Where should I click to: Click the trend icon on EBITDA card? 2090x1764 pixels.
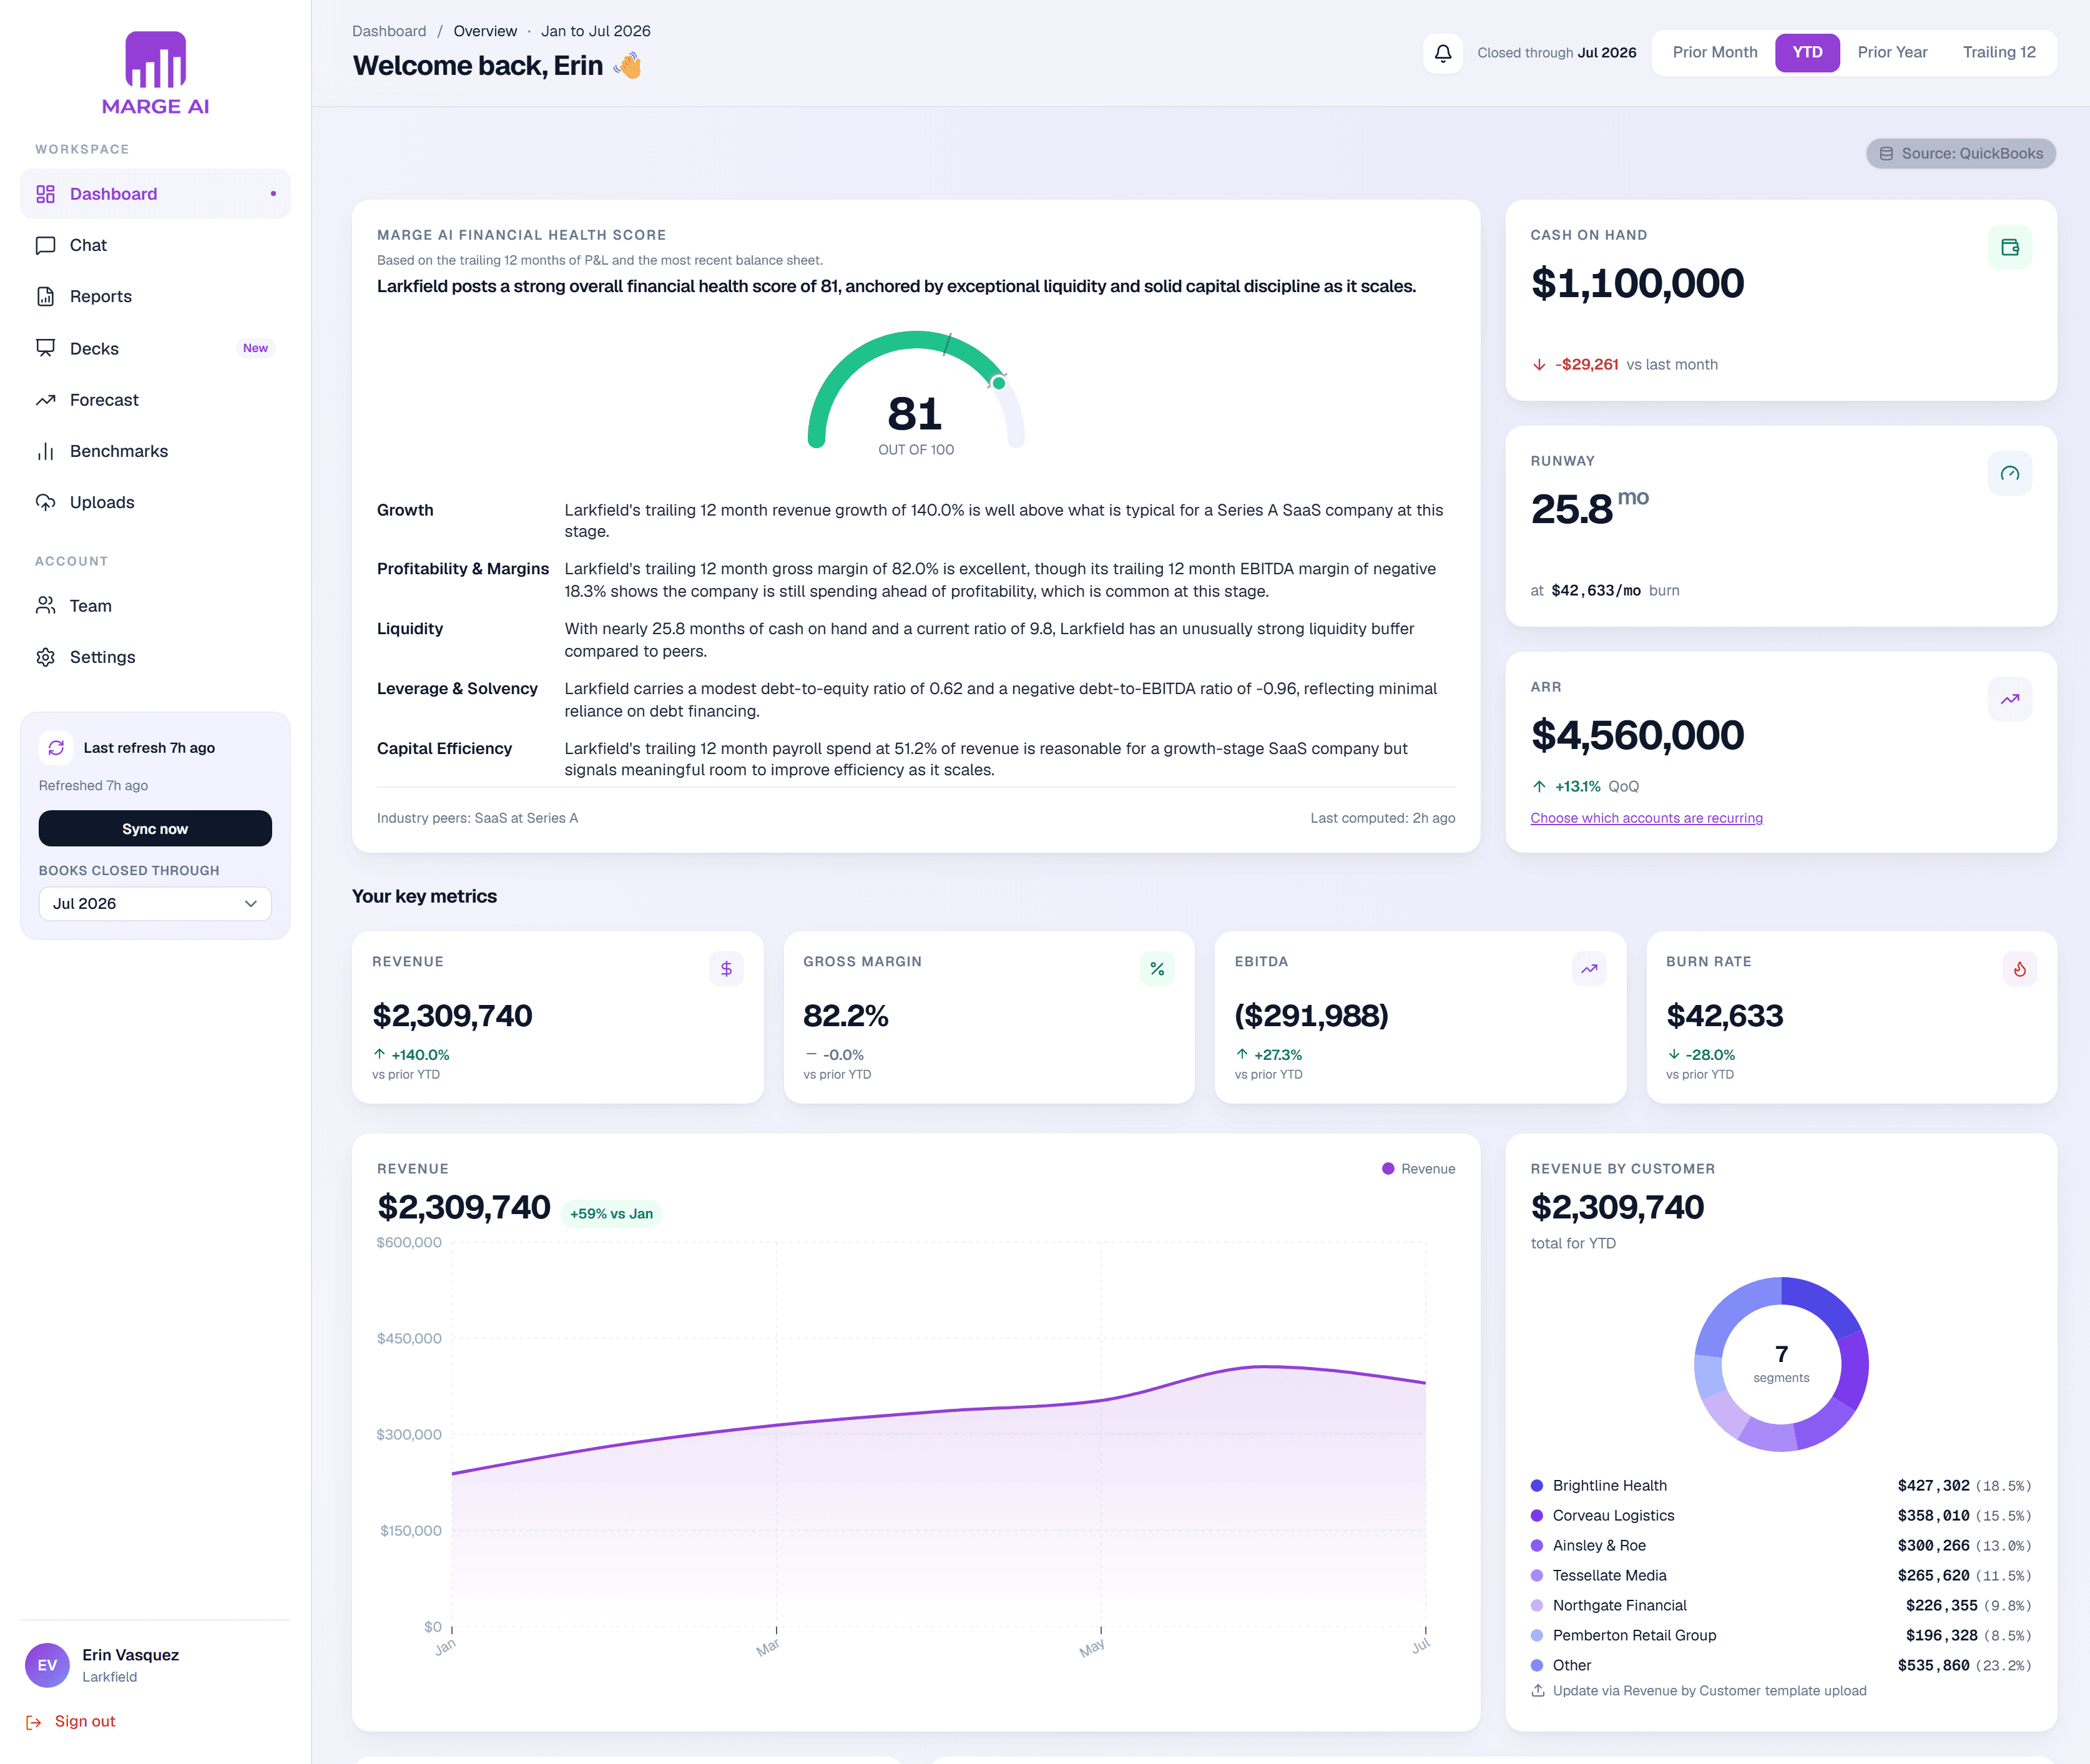(1589, 969)
